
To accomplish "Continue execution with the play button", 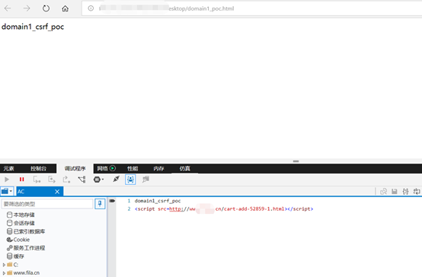I will point(7,180).
